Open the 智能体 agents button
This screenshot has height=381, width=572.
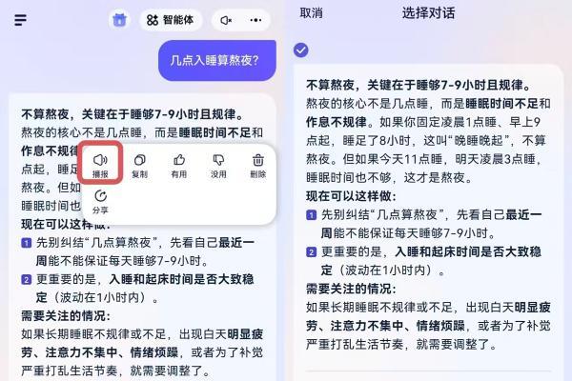171,20
